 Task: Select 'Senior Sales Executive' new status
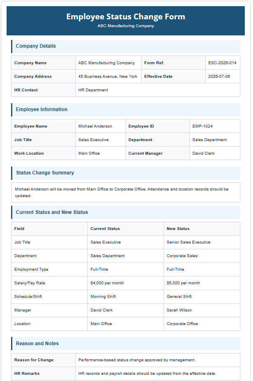[x=188, y=242]
